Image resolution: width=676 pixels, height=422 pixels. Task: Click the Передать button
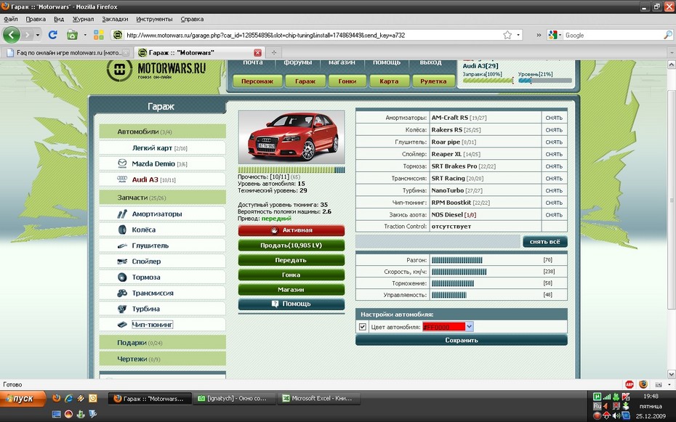click(x=291, y=260)
